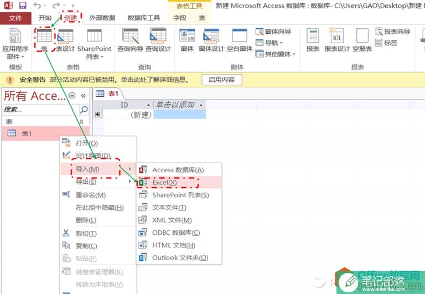The image size is (425, 294).
Task: Click the Redo arrow icon
Action: pos(56,5)
